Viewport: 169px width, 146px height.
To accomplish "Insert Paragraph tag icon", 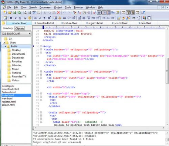I will coord(45,18).
